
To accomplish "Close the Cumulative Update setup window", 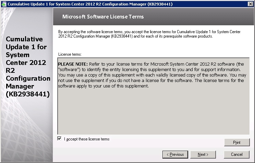I will click(x=251, y=4).
